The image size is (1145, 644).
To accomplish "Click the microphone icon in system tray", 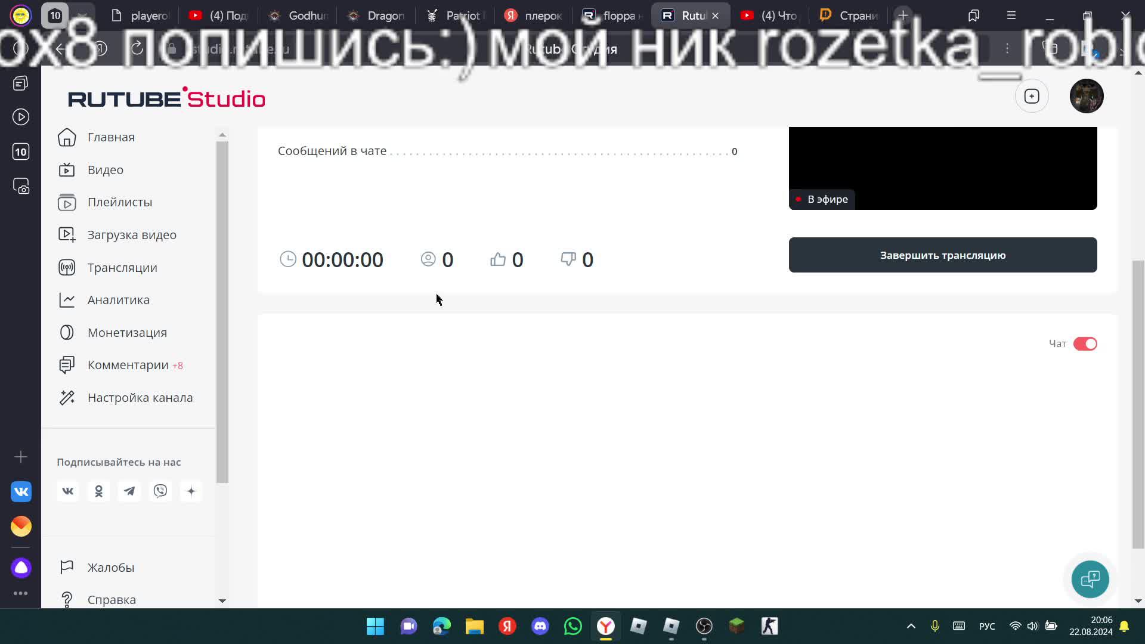I will (934, 626).
